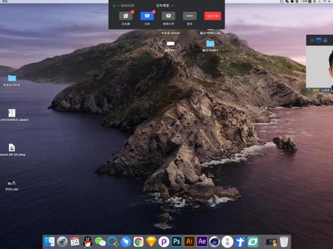Open the blue messages button in meeting toolbar
Viewport: 333px width, 249px height.
[147, 16]
